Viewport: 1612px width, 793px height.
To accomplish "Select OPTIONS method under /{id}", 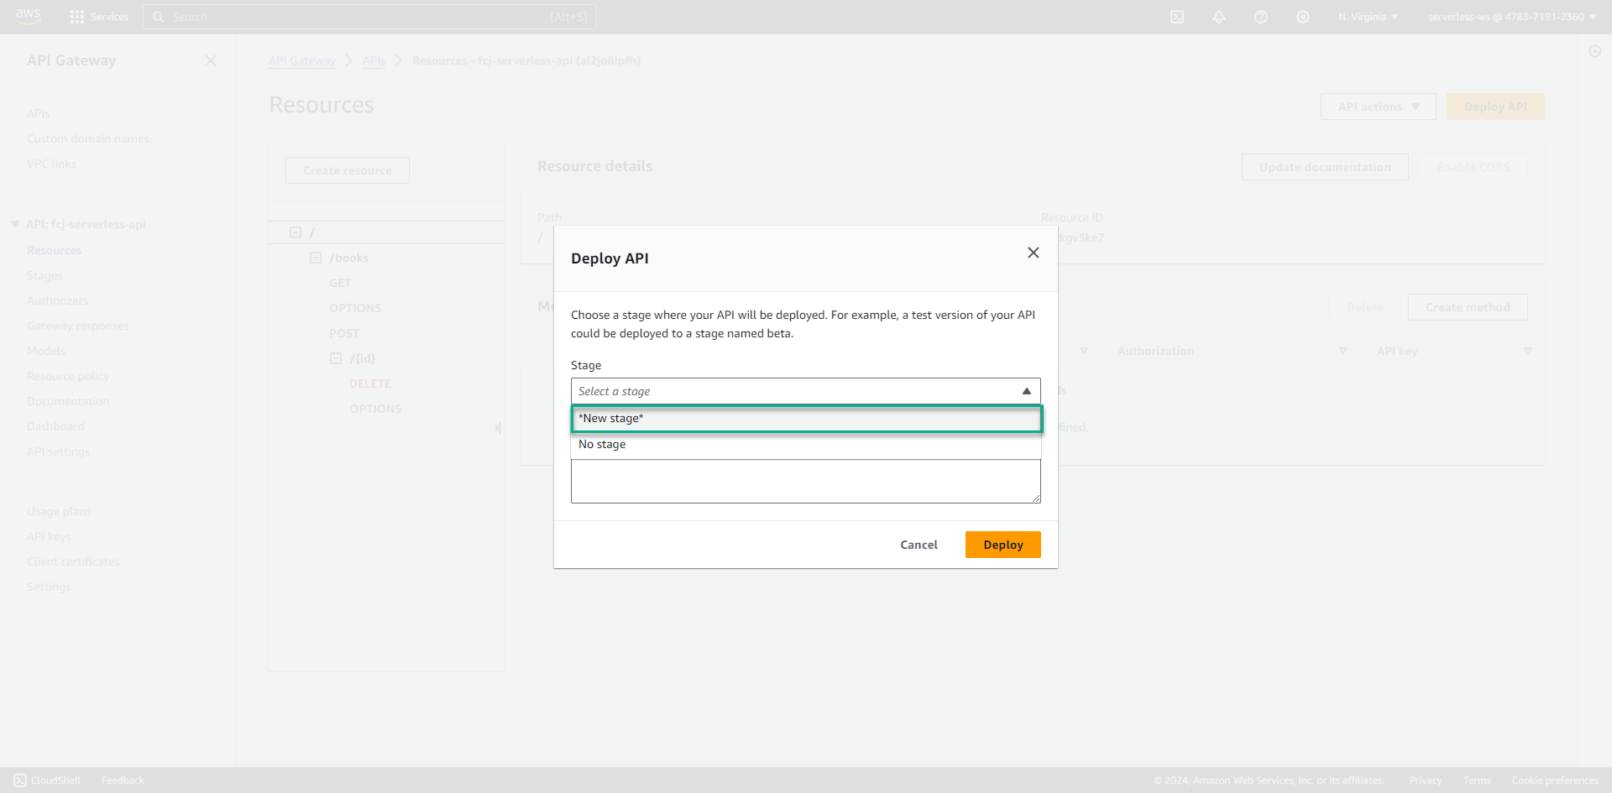I will [375, 409].
